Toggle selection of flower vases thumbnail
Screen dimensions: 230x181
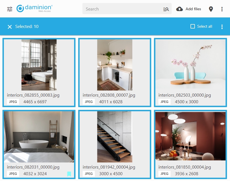190,64
